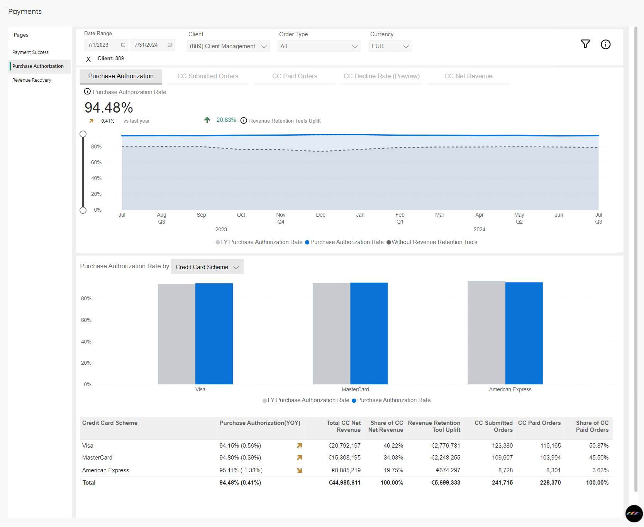The height and width of the screenshot is (527, 644).
Task: Open the Payment Success page
Action: click(x=31, y=52)
